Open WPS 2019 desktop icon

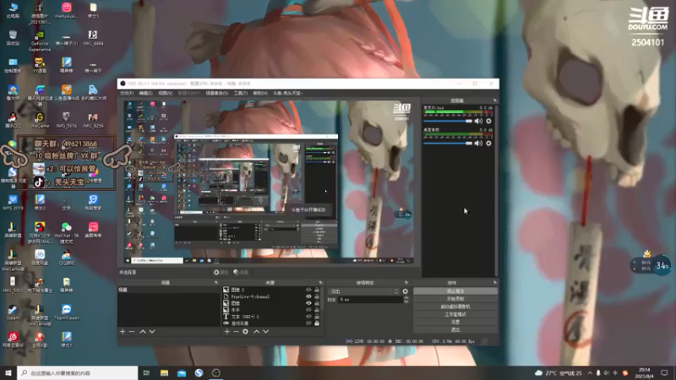pyautogui.click(x=13, y=203)
